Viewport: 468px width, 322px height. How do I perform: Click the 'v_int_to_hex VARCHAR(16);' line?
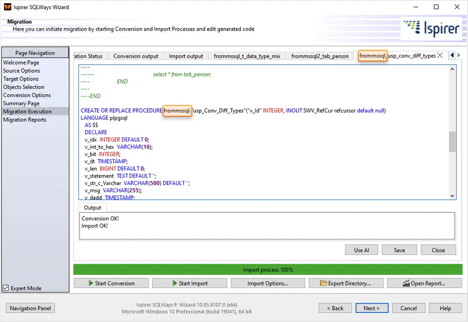pos(119,146)
